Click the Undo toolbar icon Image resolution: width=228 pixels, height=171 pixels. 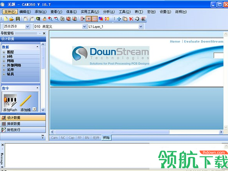pos(26,19)
